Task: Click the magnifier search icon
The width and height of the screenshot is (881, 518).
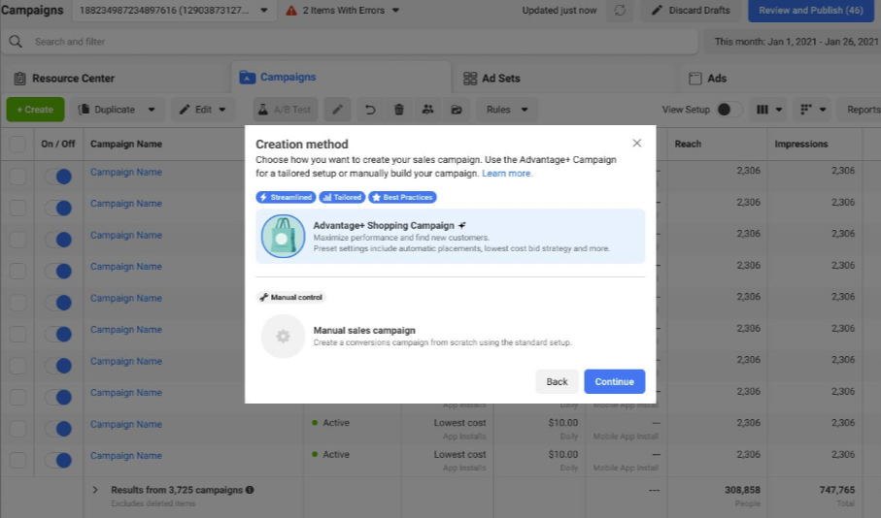Action: 16,42
